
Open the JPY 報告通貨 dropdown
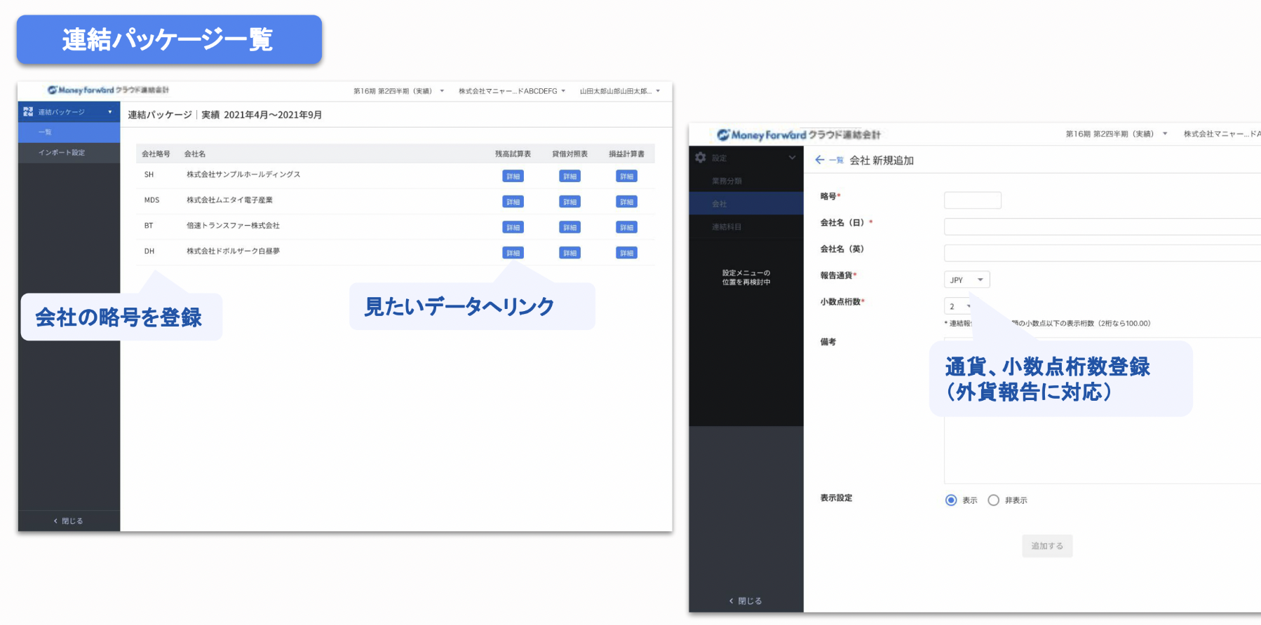(x=967, y=280)
